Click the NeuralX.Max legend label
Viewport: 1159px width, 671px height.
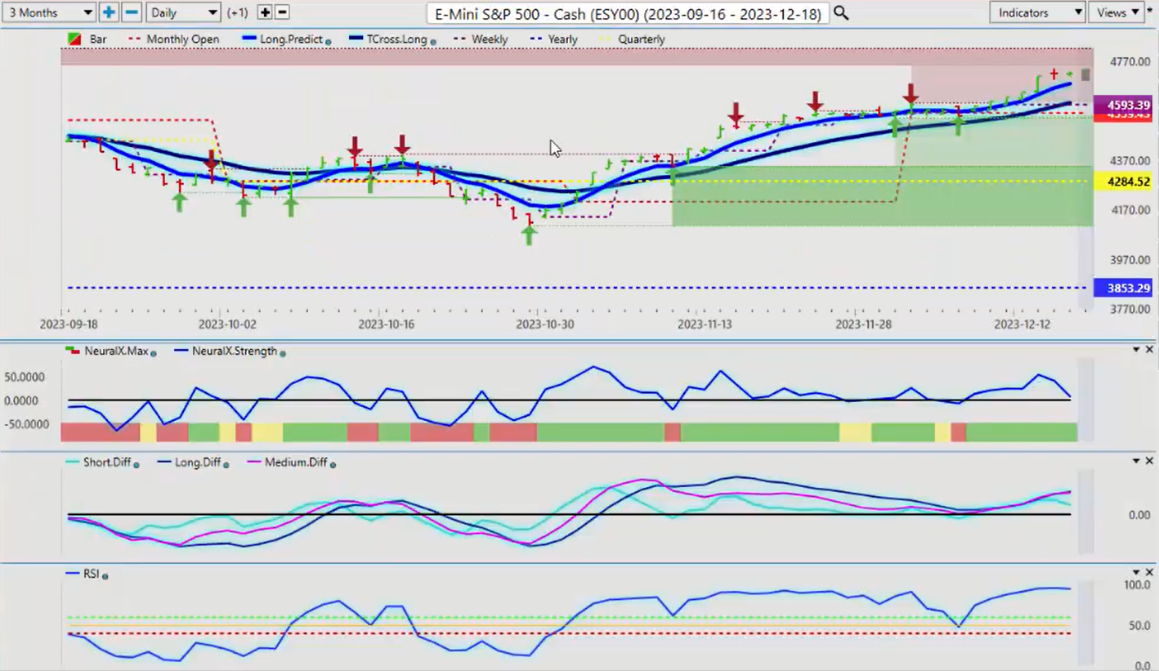(x=116, y=351)
